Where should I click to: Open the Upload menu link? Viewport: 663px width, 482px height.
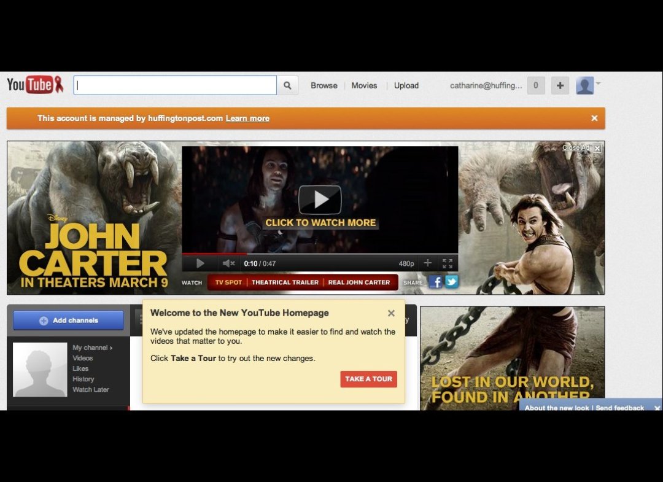click(406, 85)
